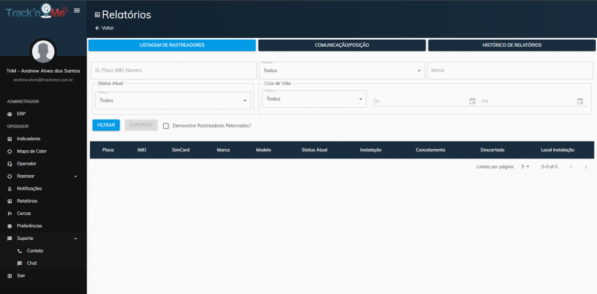Open the Status Atual dropdown
Image resolution: width=597 pixels, height=294 pixels.
pos(173,100)
